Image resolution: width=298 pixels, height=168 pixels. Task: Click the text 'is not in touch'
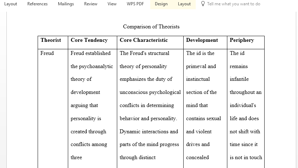[x=246, y=157]
